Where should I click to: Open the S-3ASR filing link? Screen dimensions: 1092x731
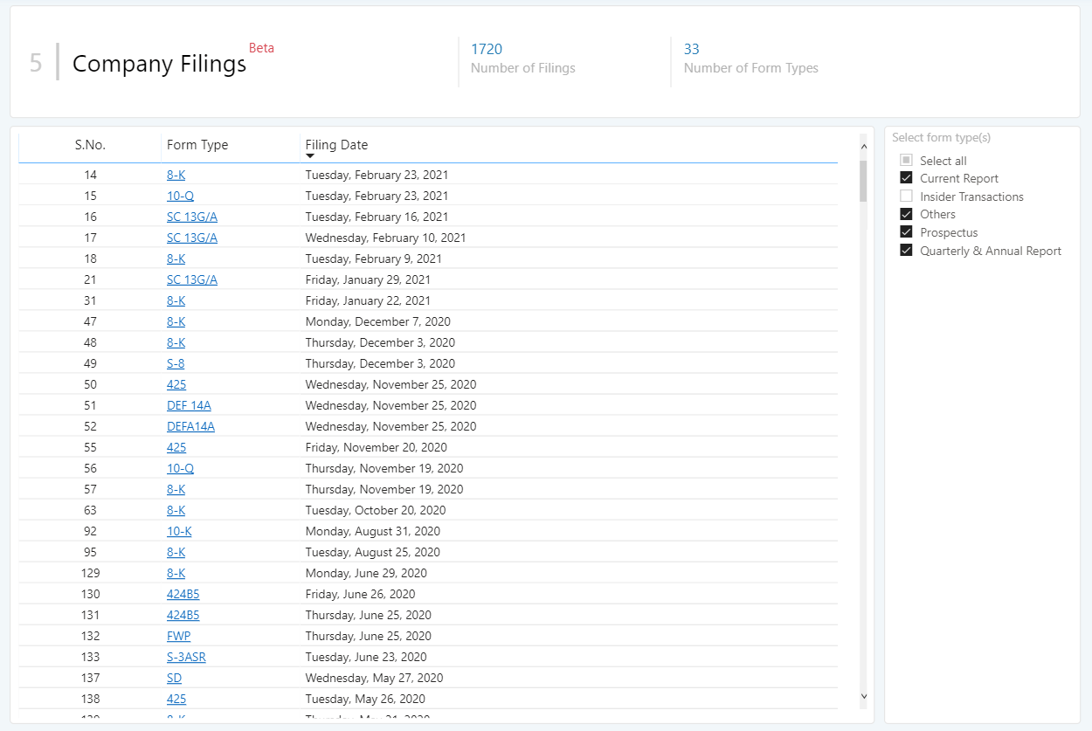(x=186, y=656)
